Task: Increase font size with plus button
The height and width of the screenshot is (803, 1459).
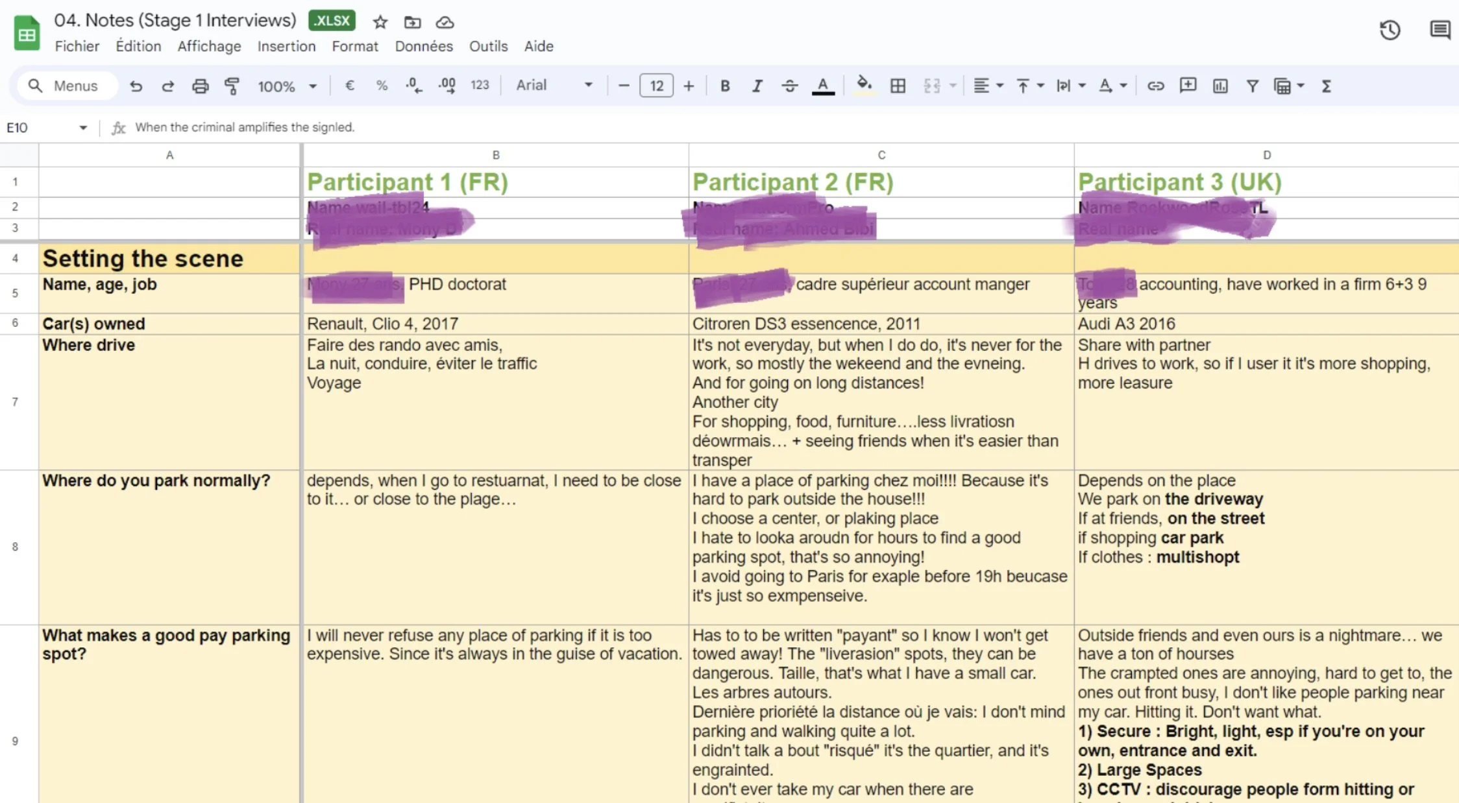Action: [689, 86]
